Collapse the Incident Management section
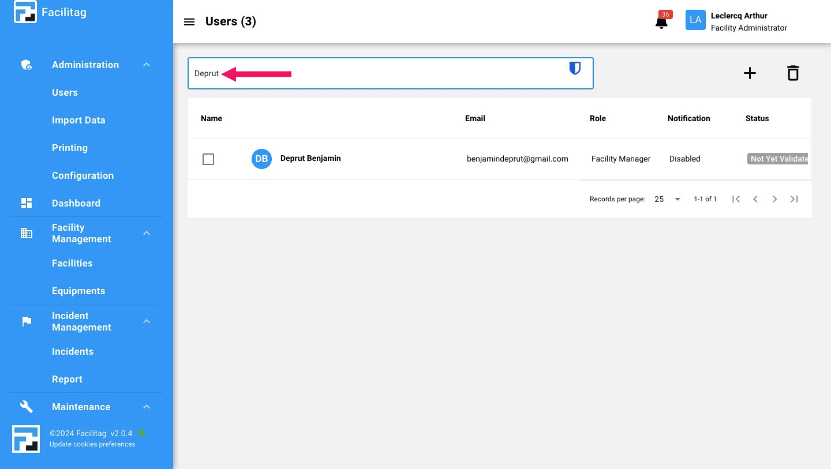Image resolution: width=831 pixels, height=469 pixels. 146,321
